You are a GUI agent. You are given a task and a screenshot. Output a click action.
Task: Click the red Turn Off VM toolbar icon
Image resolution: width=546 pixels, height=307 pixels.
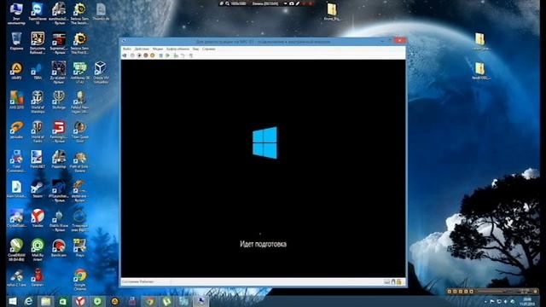(146, 55)
